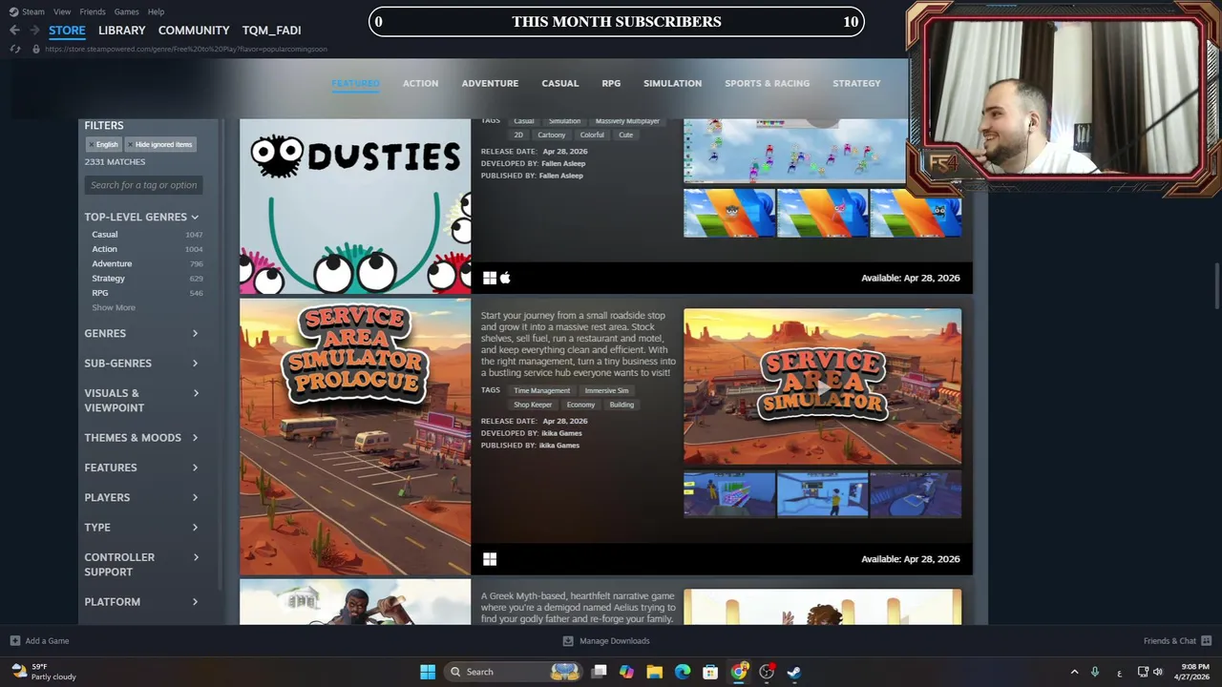Expand the Type filter section
The image size is (1222, 687).
pos(141,527)
